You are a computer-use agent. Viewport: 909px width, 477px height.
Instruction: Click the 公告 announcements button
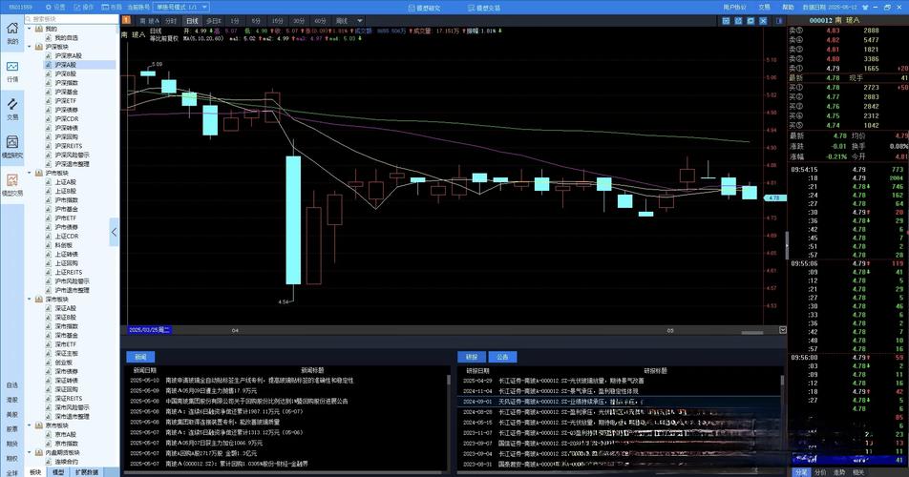coord(502,357)
